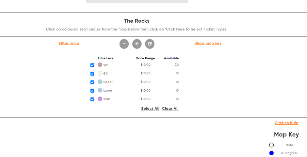Click The Rocks heading

(x=137, y=21)
